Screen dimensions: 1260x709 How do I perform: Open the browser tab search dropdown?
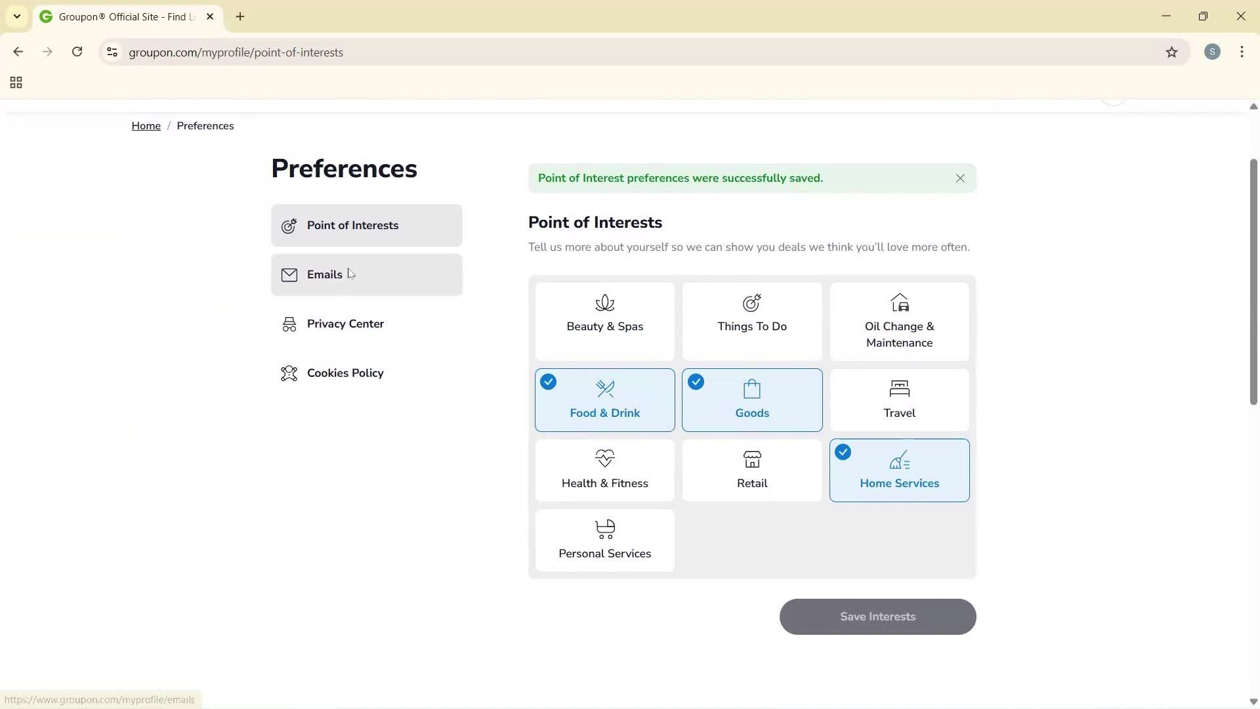coord(17,16)
